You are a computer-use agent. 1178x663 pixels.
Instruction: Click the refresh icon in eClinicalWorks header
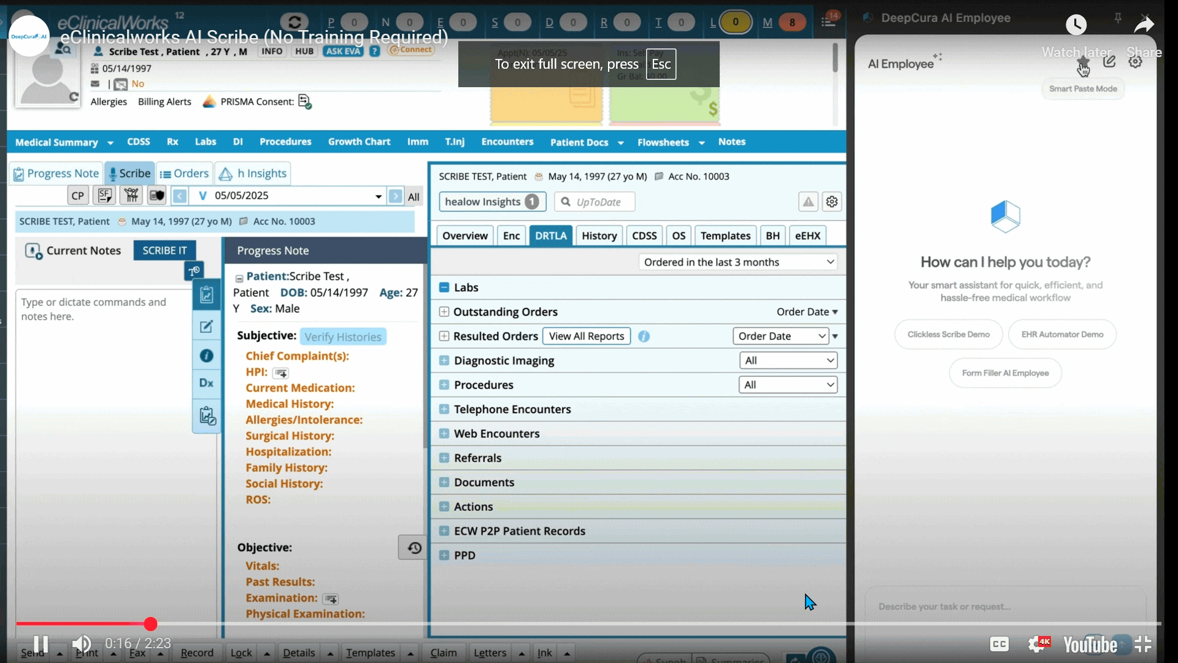(x=294, y=22)
